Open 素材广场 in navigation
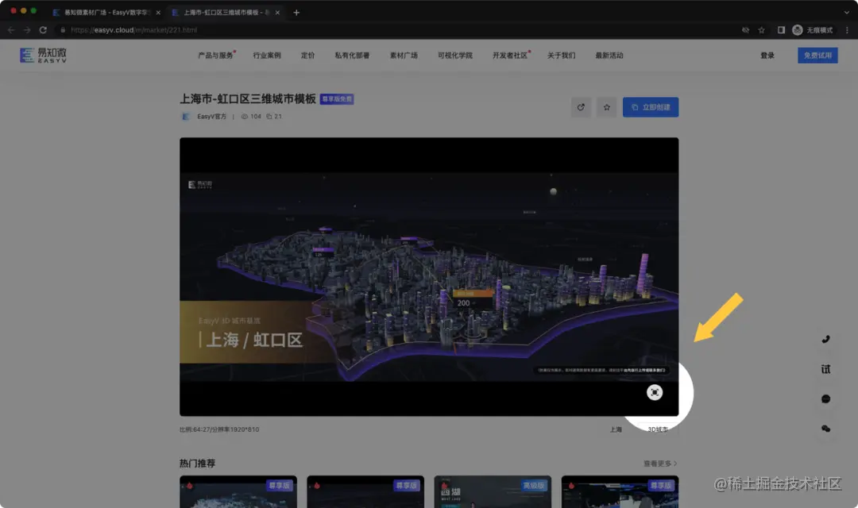This screenshot has width=858, height=508. 404,56
